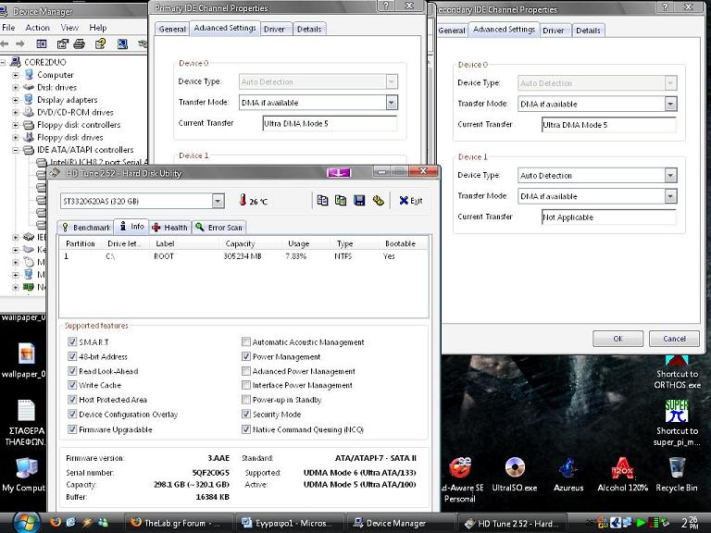Open the Help menu in Device Manager
Screen dimensions: 711x533
pyautogui.click(x=97, y=28)
